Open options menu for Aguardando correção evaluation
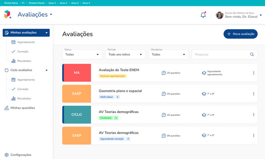Viewport: 265px width, 159px height. pyautogui.click(x=253, y=136)
